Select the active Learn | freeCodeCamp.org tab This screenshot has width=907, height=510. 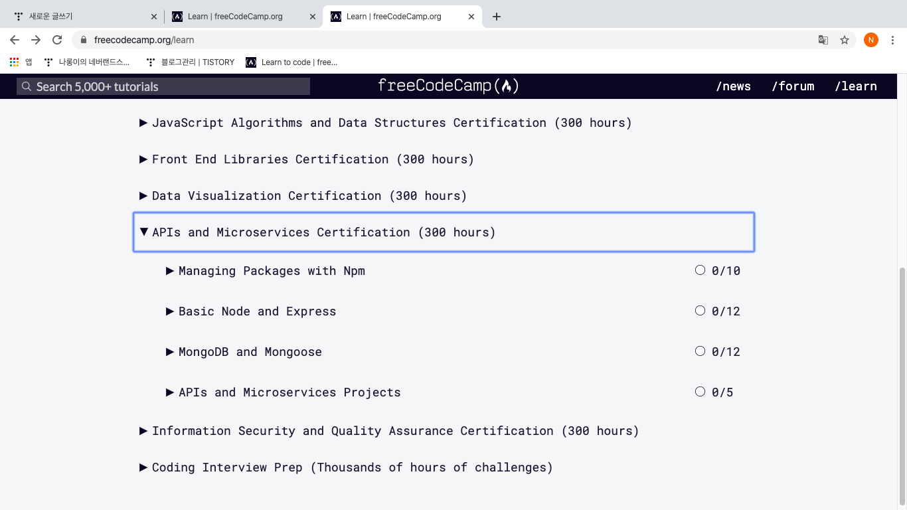(x=402, y=17)
